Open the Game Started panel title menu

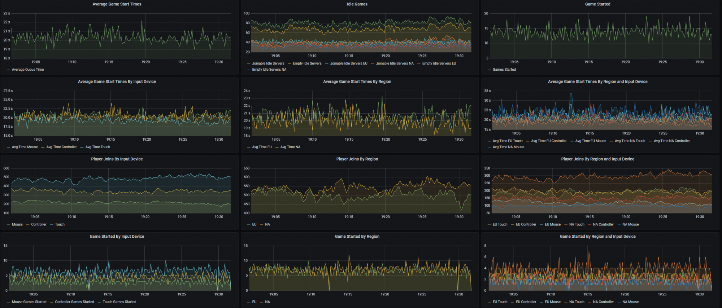click(x=598, y=4)
